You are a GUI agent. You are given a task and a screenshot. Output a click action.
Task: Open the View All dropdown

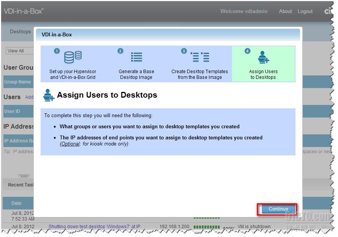20,51
